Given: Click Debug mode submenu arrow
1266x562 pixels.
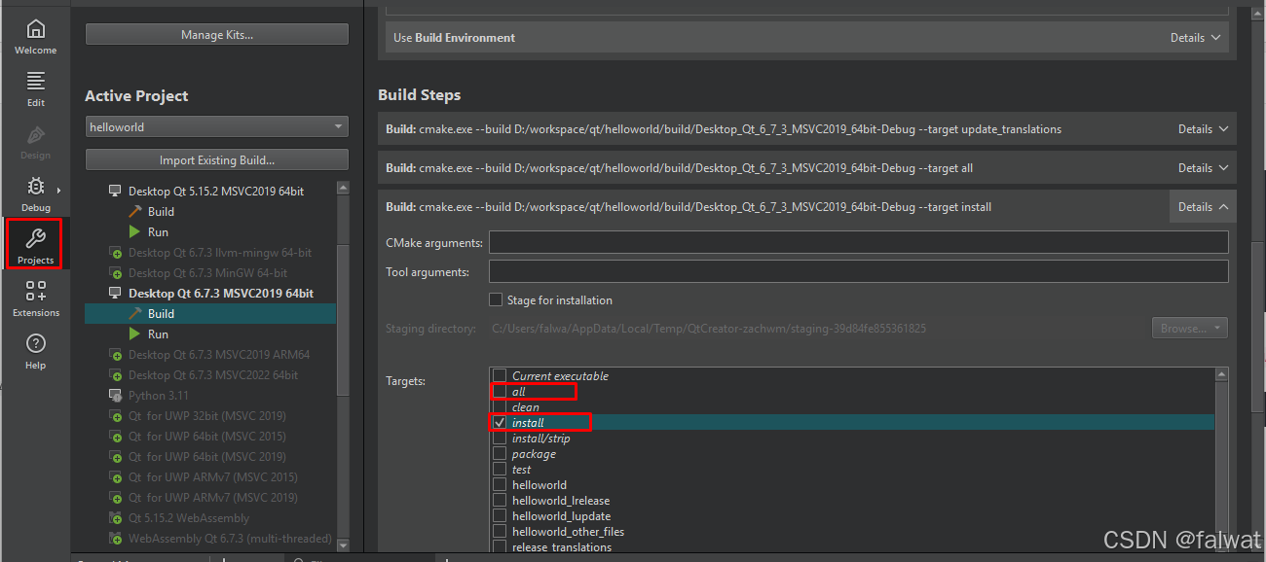Looking at the screenshot, I should coord(58,191).
